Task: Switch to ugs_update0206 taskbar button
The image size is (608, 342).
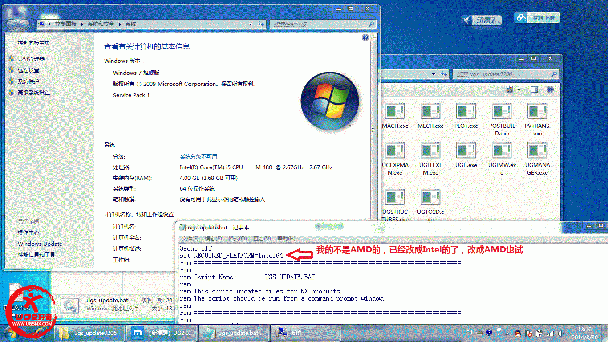Action: pos(89,333)
